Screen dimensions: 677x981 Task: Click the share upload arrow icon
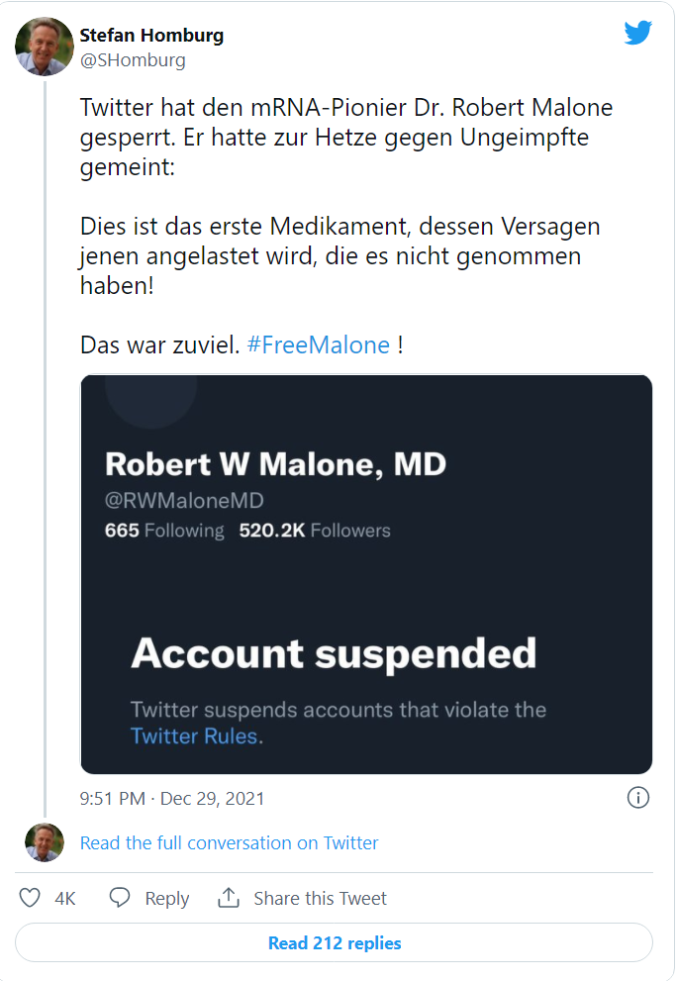229,897
